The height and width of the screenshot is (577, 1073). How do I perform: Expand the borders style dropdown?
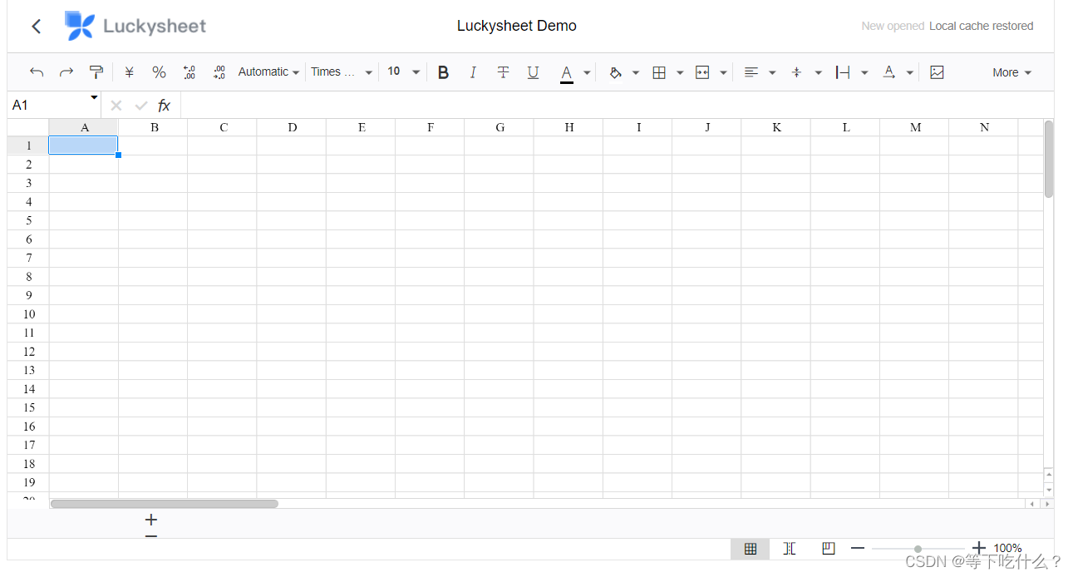point(680,73)
